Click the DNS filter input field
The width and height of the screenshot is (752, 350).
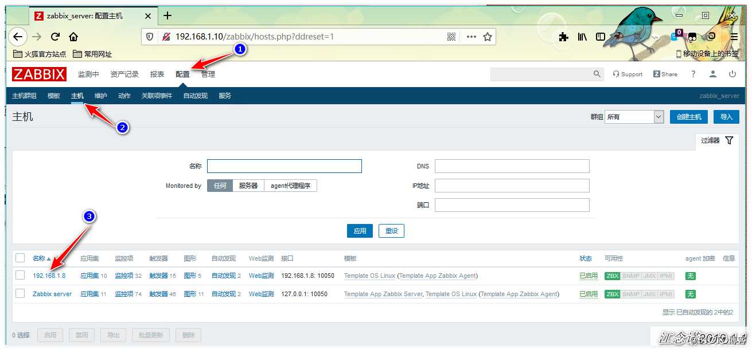coord(512,166)
